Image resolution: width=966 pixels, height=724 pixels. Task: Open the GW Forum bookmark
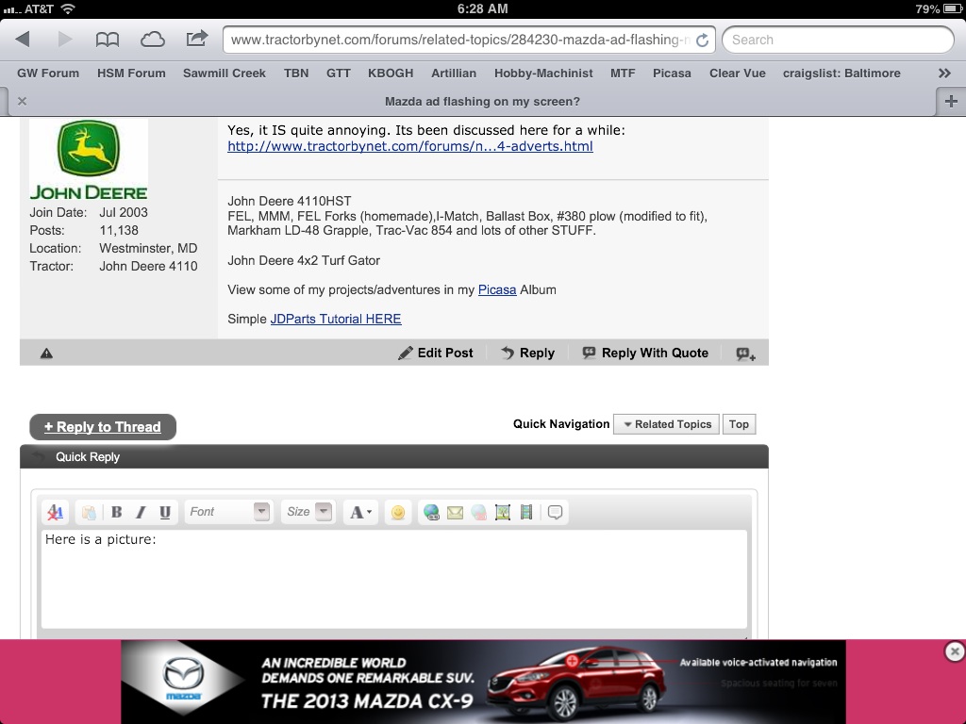pos(48,74)
